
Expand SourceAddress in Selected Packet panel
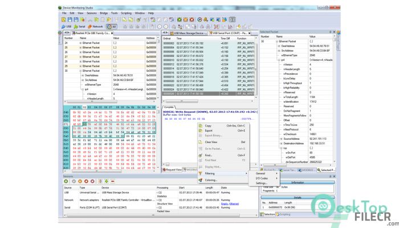coord(281,139)
